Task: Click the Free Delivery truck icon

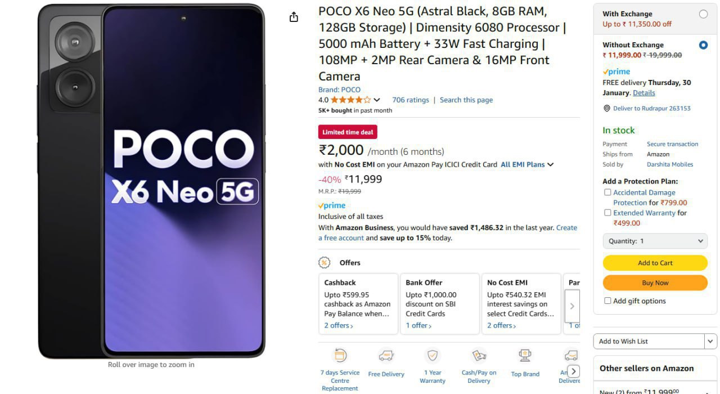Action: [x=386, y=356]
